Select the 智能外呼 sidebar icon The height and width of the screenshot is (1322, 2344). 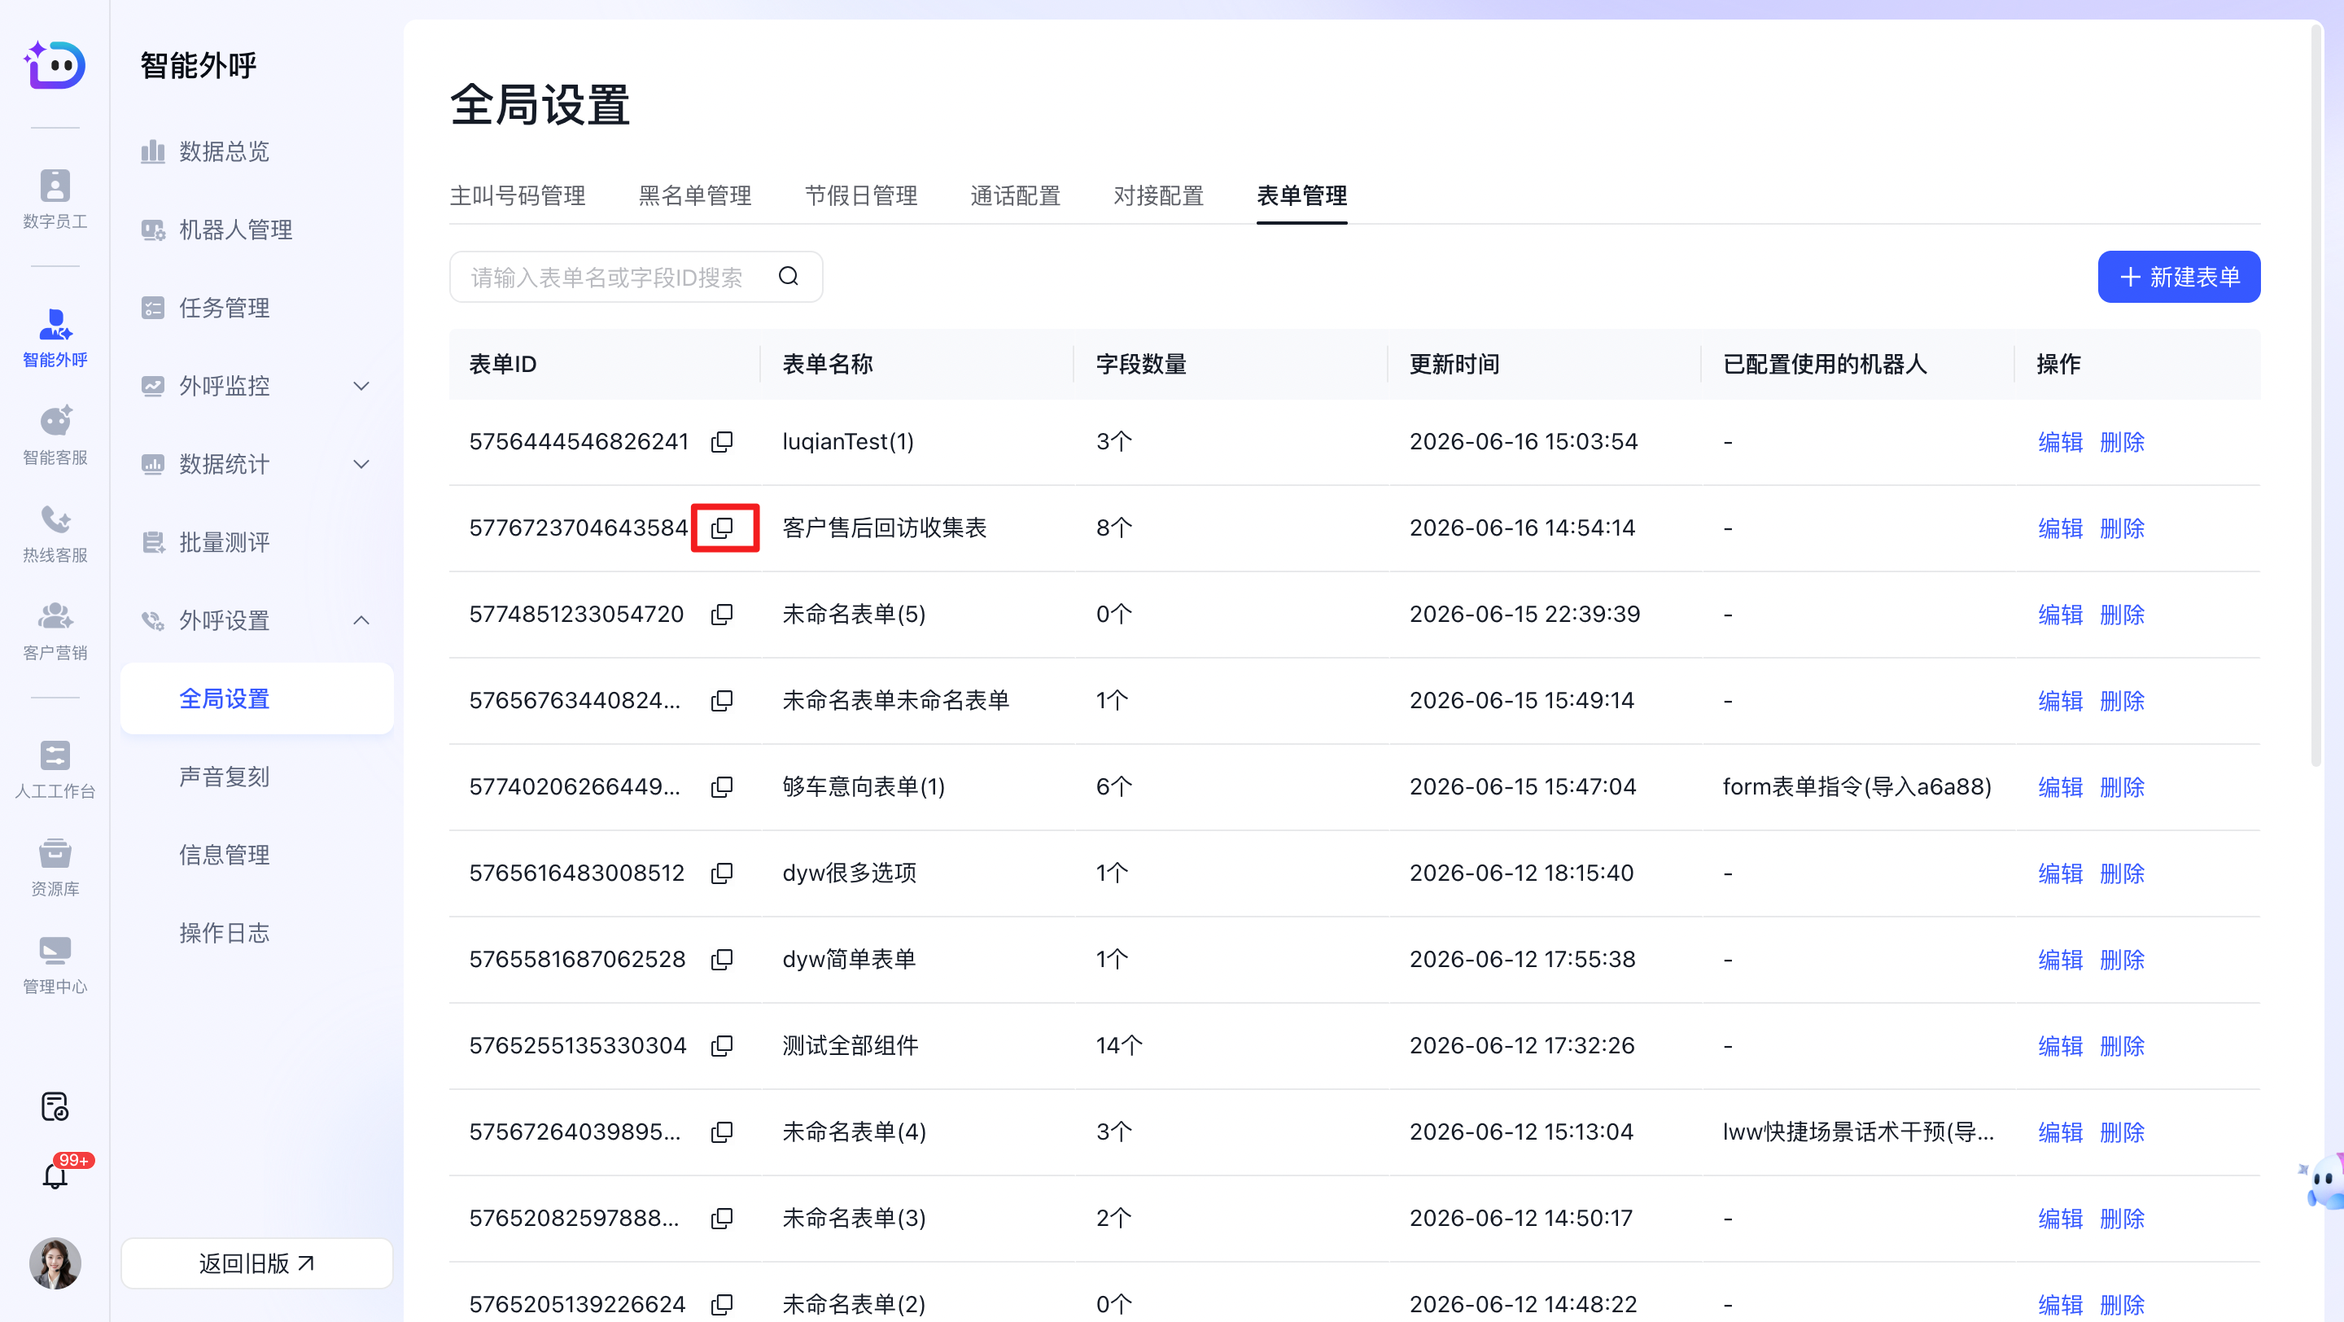point(55,337)
